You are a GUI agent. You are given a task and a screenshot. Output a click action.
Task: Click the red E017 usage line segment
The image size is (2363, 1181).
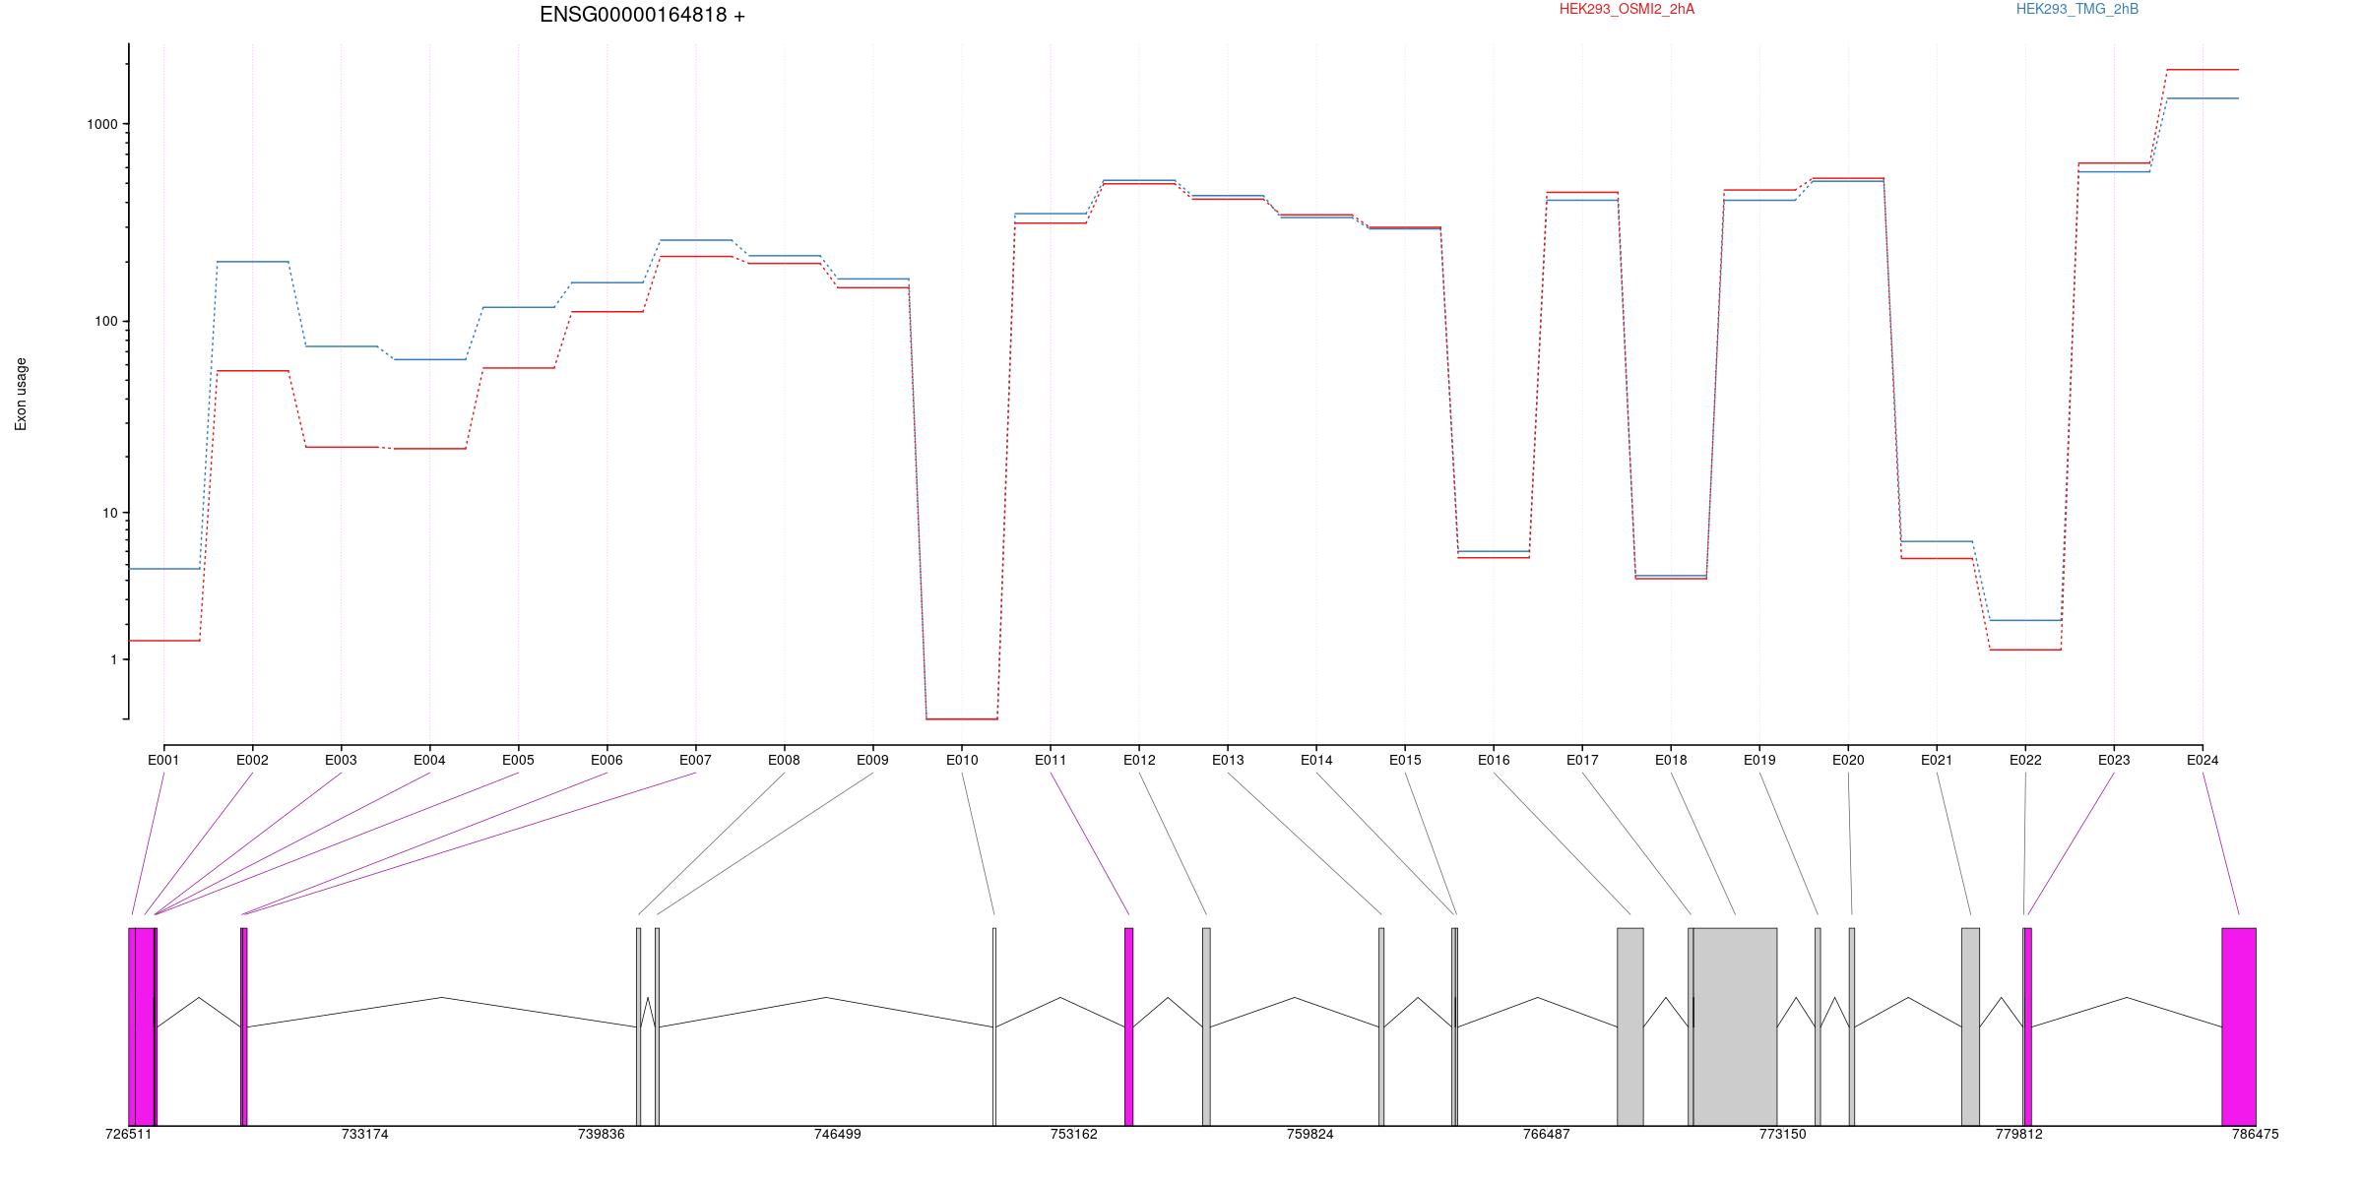tap(1582, 192)
